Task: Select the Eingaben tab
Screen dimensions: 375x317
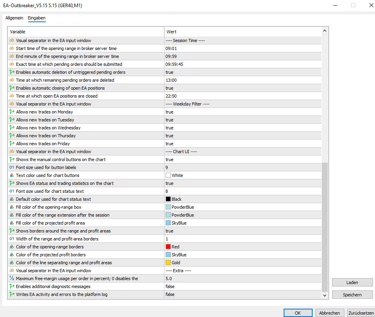Action: click(x=37, y=18)
